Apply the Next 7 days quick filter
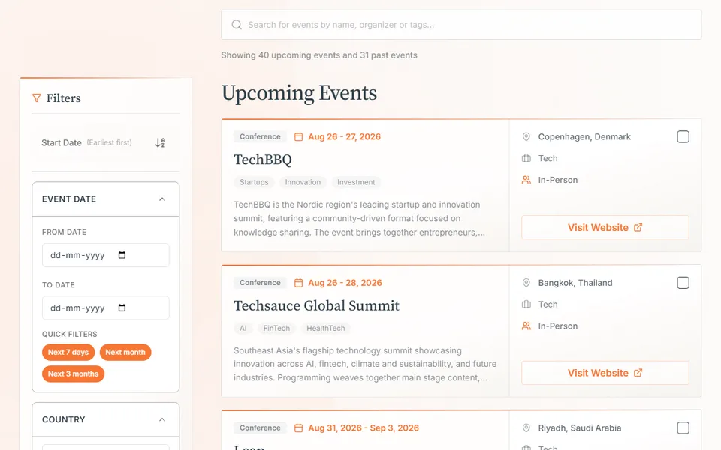The width and height of the screenshot is (721, 450). (x=68, y=352)
